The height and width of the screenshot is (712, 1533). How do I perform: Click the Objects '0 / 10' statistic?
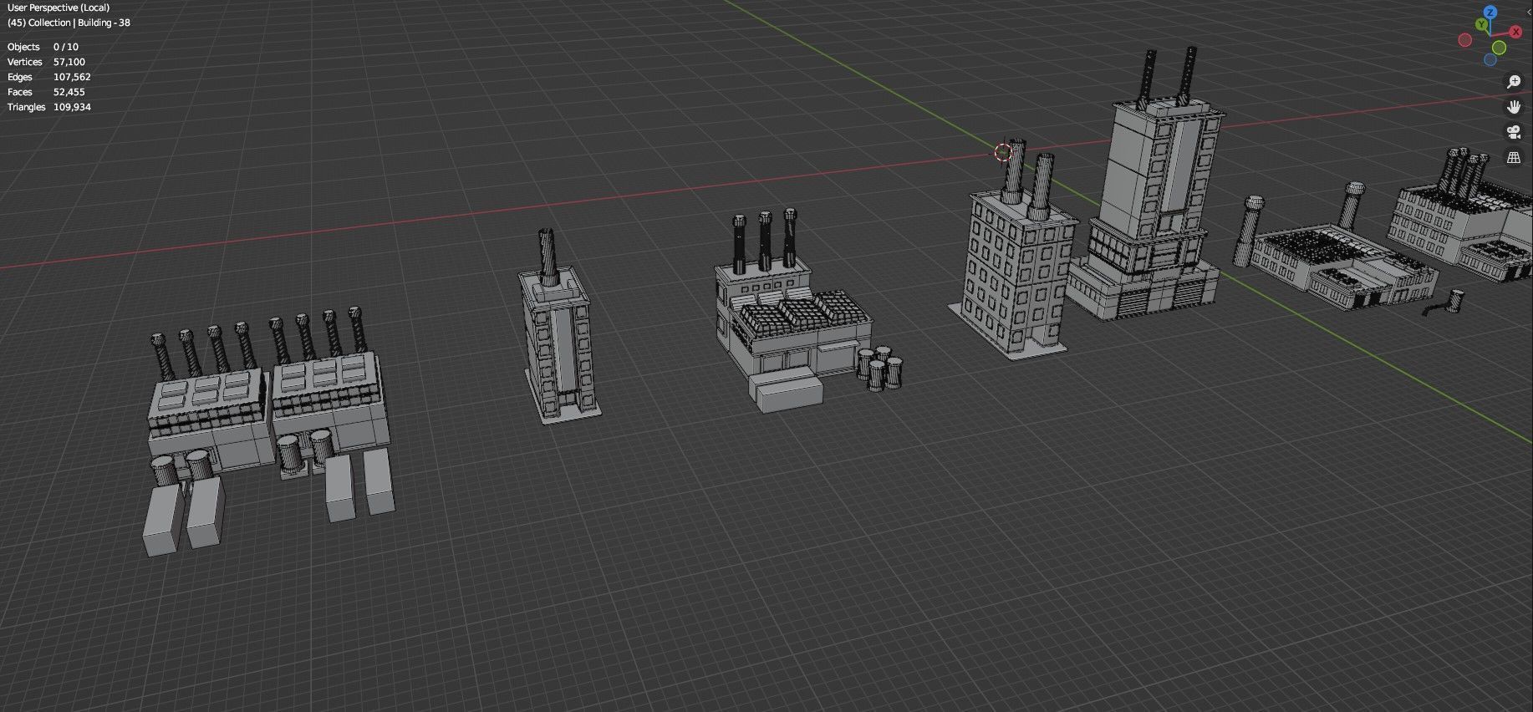pos(66,47)
